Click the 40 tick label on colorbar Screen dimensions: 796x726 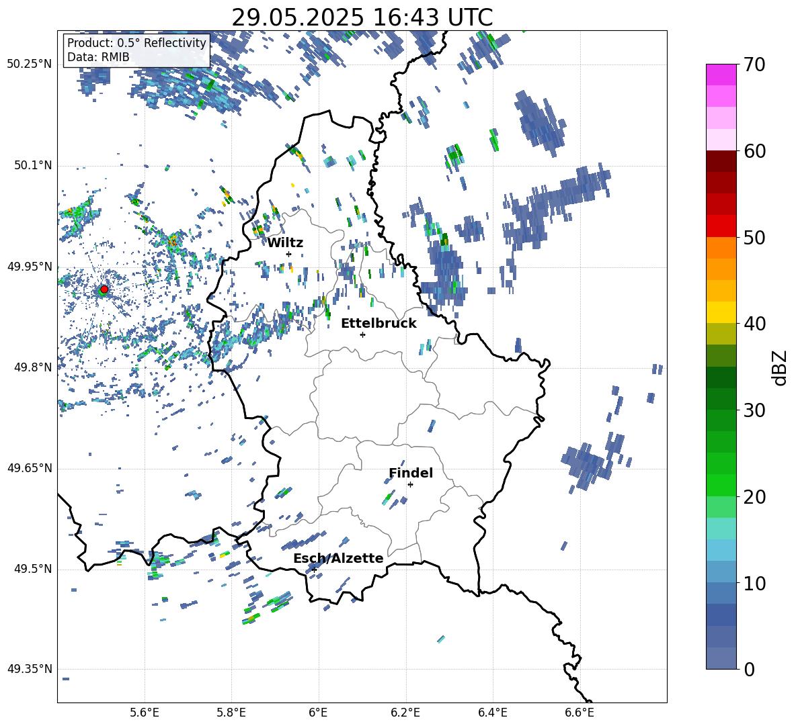[754, 324]
